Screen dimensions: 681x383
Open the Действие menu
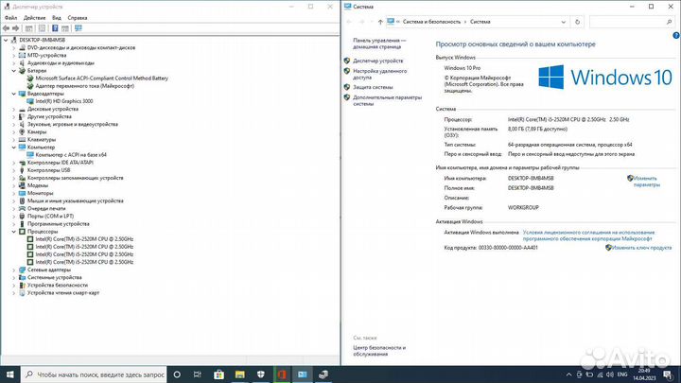[x=34, y=18]
